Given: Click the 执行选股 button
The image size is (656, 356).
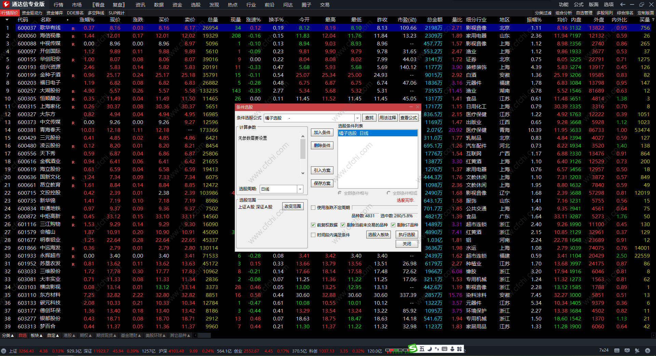Looking at the screenshot, I should pos(407,234).
